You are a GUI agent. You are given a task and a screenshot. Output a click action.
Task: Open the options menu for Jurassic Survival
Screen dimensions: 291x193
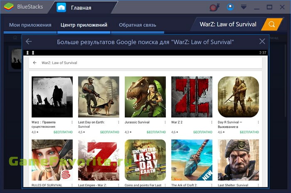[x=165, y=122]
